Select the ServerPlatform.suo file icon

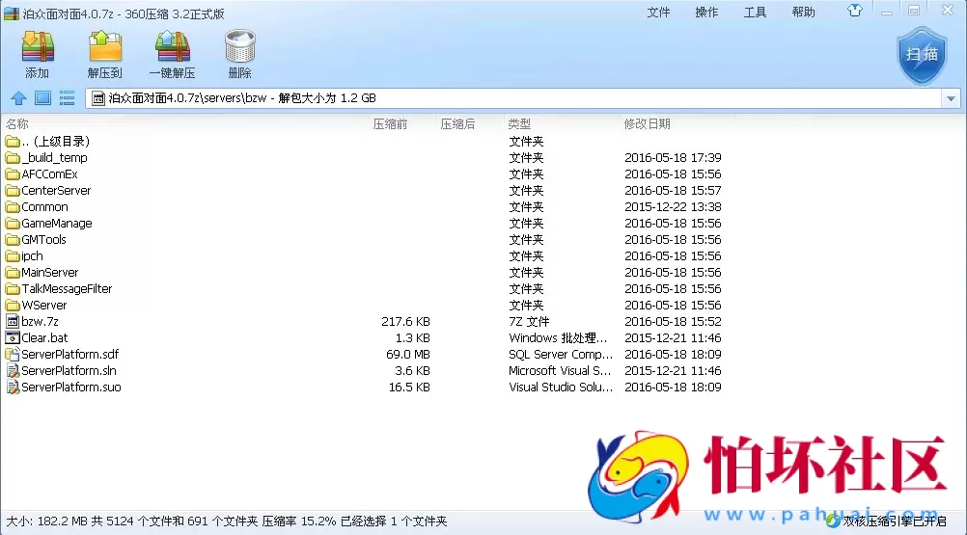pos(13,388)
